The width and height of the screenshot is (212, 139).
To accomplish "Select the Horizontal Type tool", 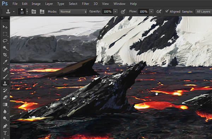I will pyautogui.click(x=5, y=133).
